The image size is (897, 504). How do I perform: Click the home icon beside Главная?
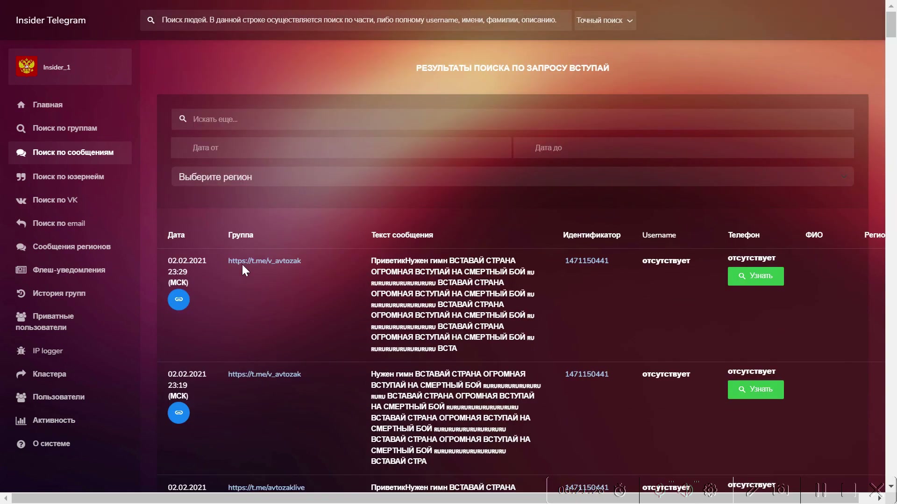click(x=21, y=105)
